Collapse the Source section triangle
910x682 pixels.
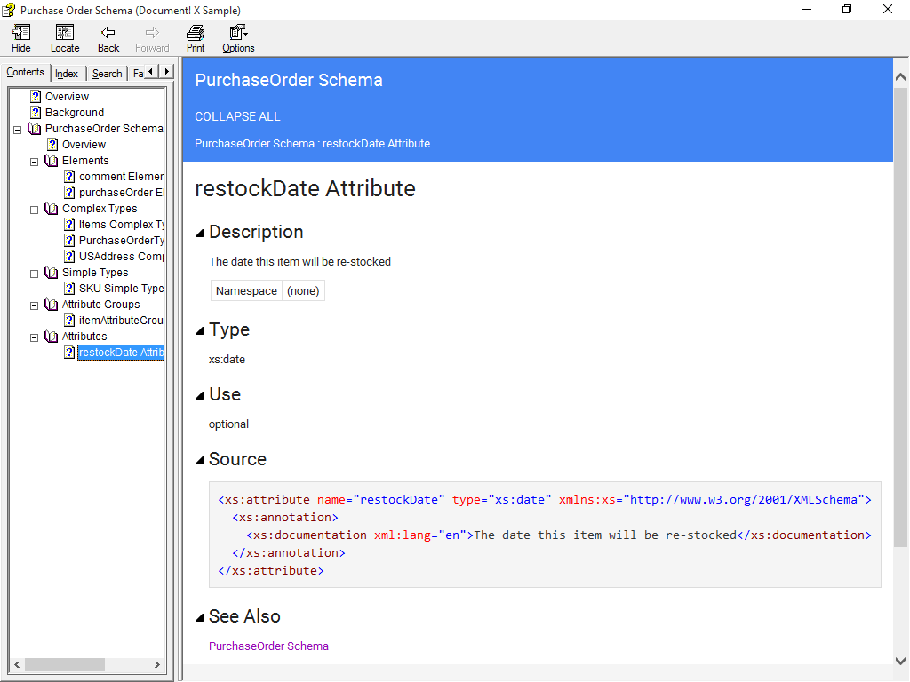click(x=200, y=461)
